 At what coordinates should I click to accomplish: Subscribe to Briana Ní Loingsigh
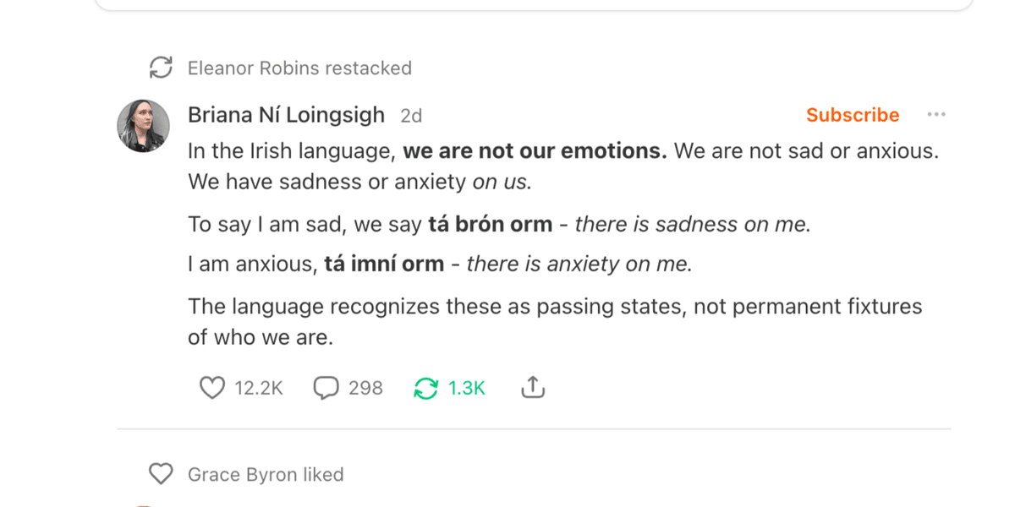853,114
